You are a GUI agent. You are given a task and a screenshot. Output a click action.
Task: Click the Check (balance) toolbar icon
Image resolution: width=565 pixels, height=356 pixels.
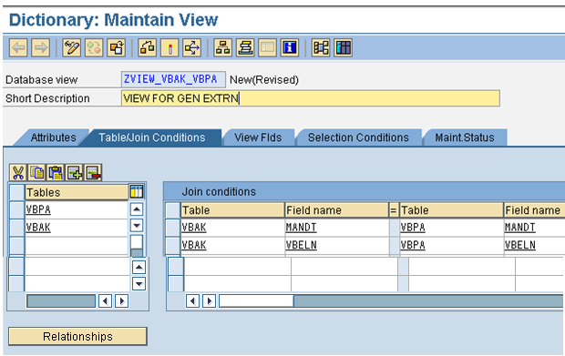(x=147, y=47)
